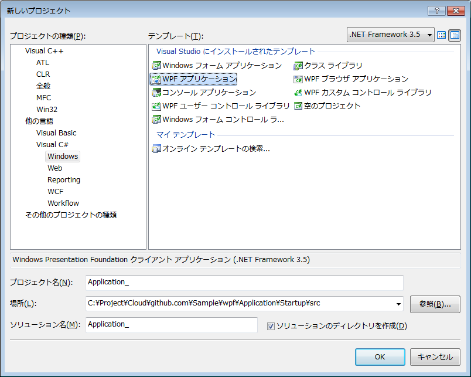
Task: Select the 空のプロジェクト template icon
Action: pos(298,106)
